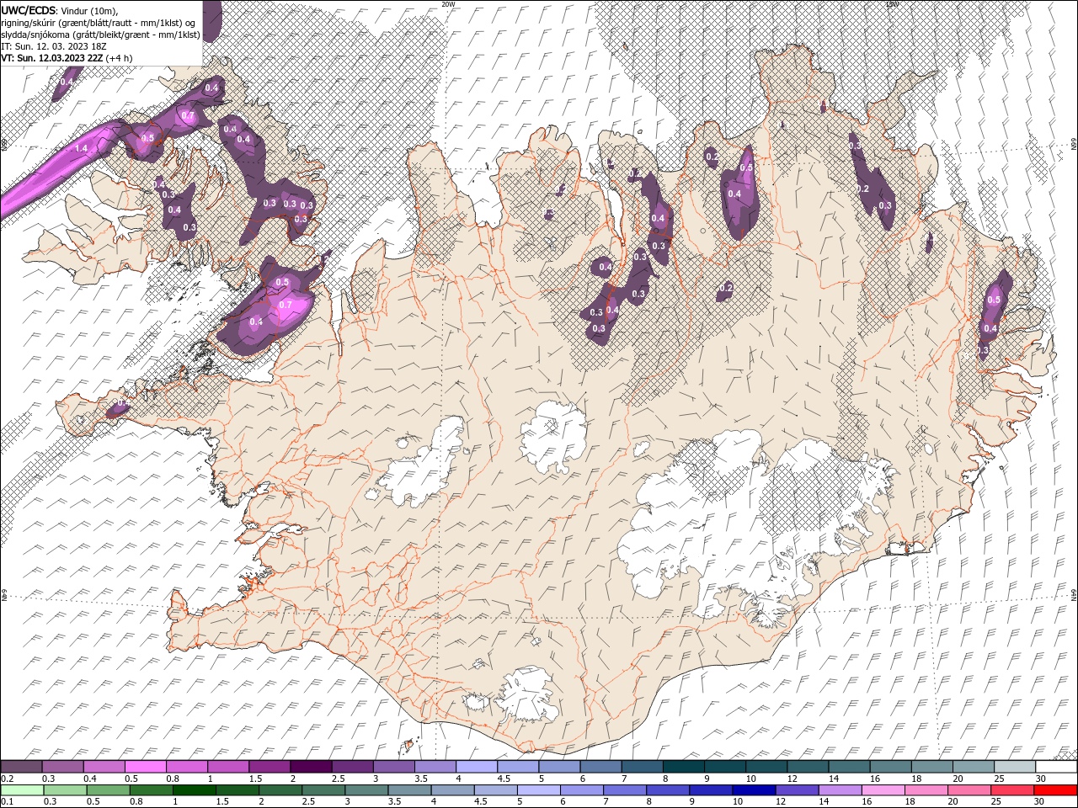Pick the white legend swatch labeled 30
The image size is (1078, 808).
point(1056,767)
